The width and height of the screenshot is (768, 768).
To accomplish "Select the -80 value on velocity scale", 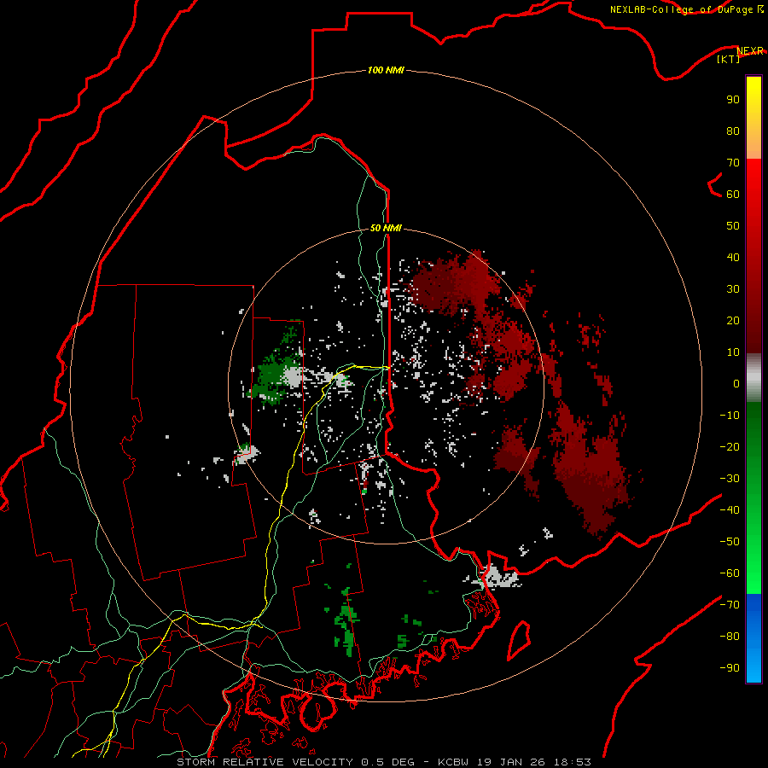I will (730, 637).
